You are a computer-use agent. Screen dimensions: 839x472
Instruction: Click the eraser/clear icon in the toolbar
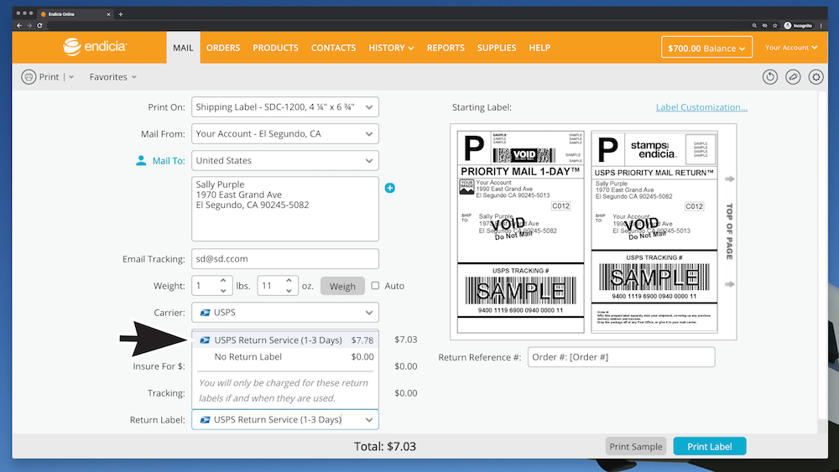pyautogui.click(x=793, y=77)
